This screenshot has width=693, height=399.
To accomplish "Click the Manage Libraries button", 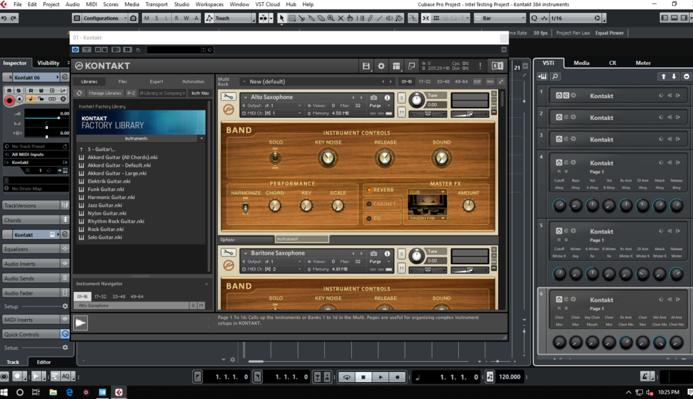I will pos(105,93).
